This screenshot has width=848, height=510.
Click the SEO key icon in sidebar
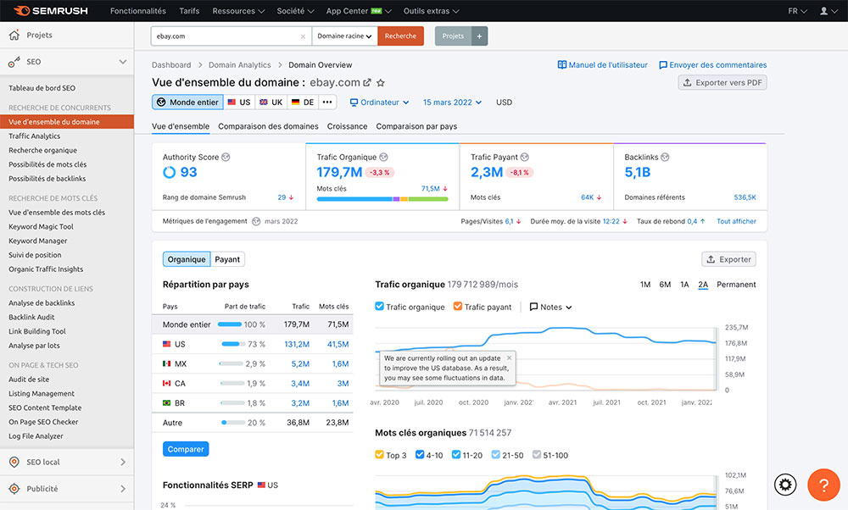14,62
